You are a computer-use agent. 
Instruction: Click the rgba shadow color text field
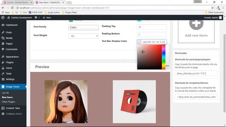[154, 42]
